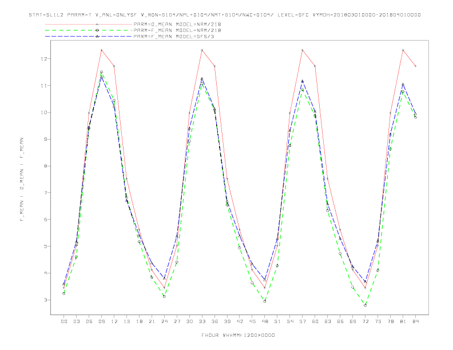This screenshot has width=453, height=350.
Task: Click x-axis forecast hour label 51
Action: click(277, 321)
